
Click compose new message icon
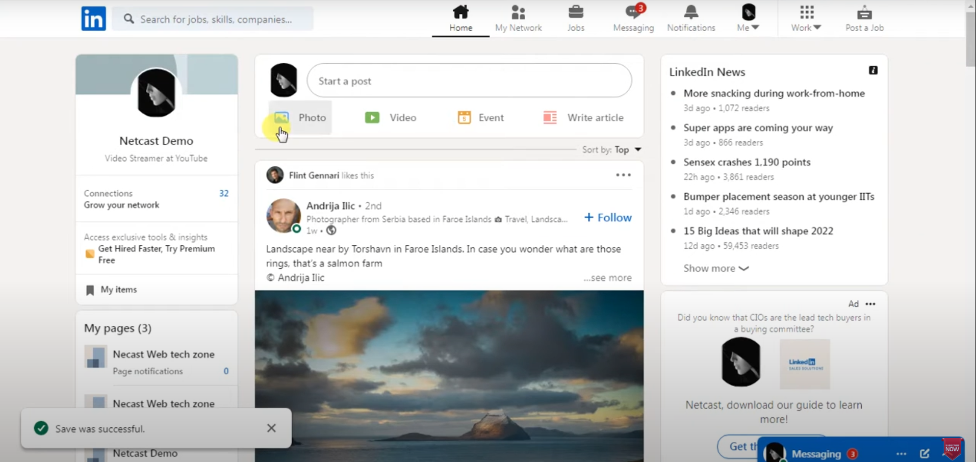[924, 453]
